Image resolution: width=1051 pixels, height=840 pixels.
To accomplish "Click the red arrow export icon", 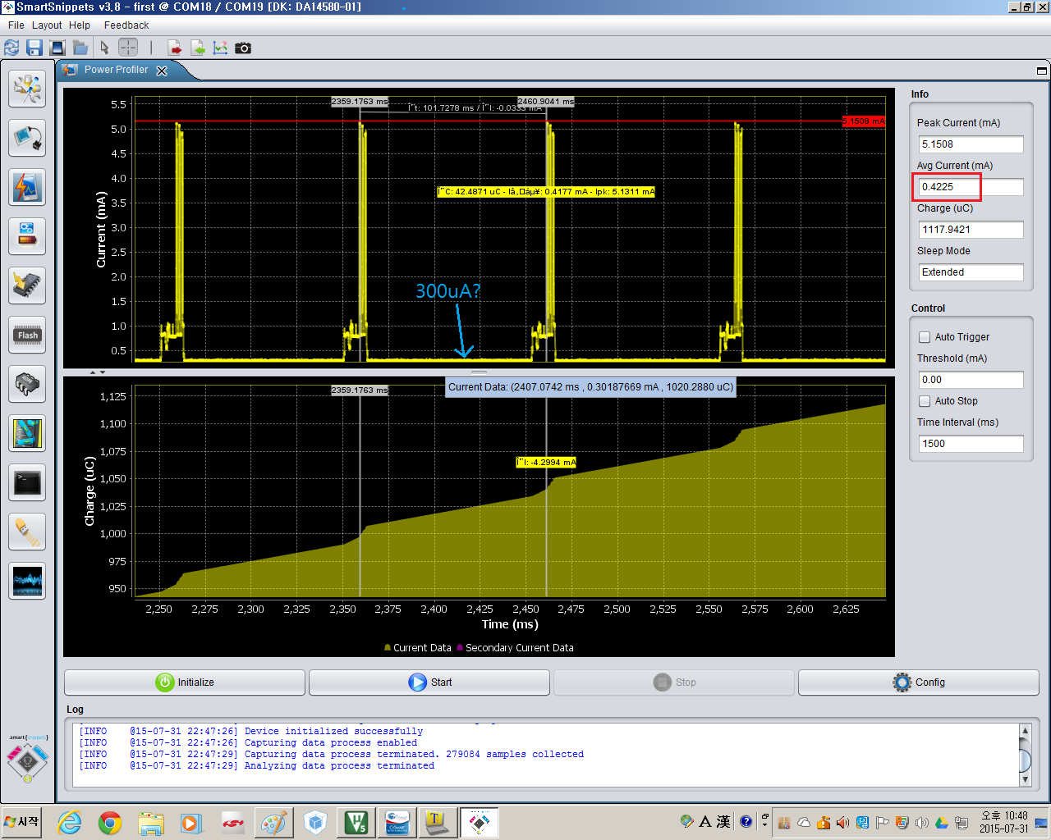I will 175,48.
